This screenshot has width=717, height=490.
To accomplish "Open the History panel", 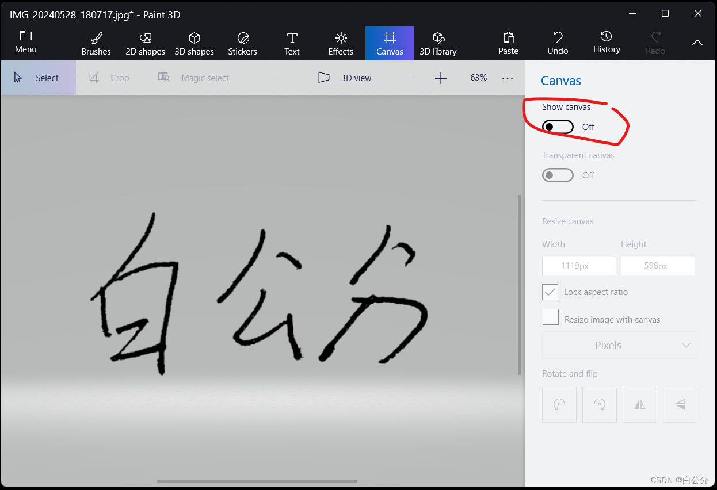I will 606,43.
